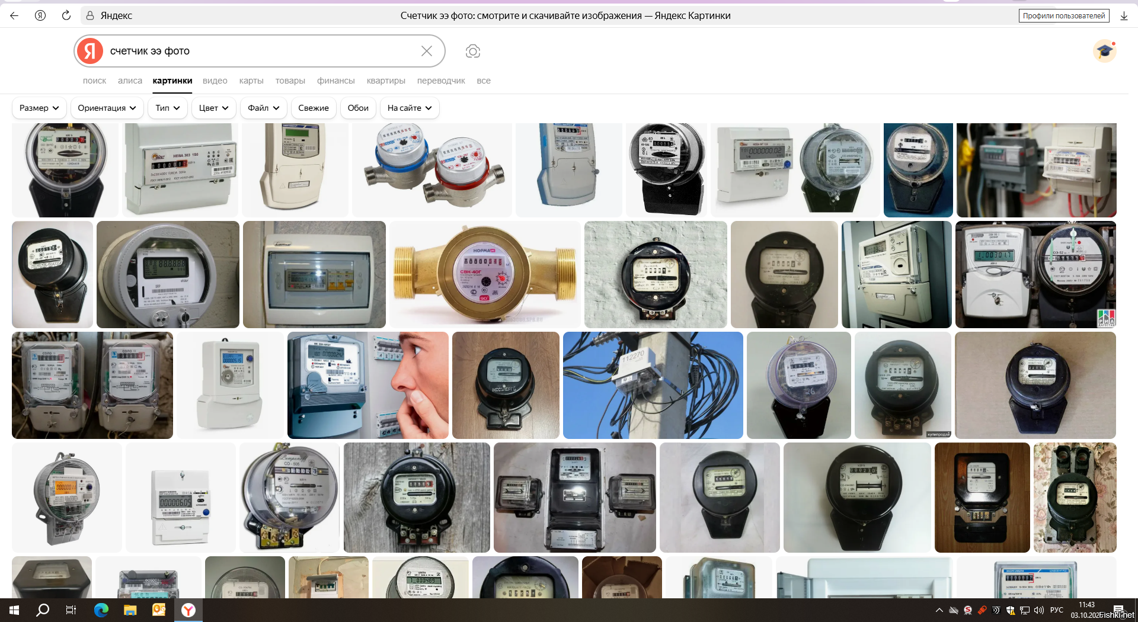Reload the page with refresh icon
The image size is (1138, 622).
66,15
